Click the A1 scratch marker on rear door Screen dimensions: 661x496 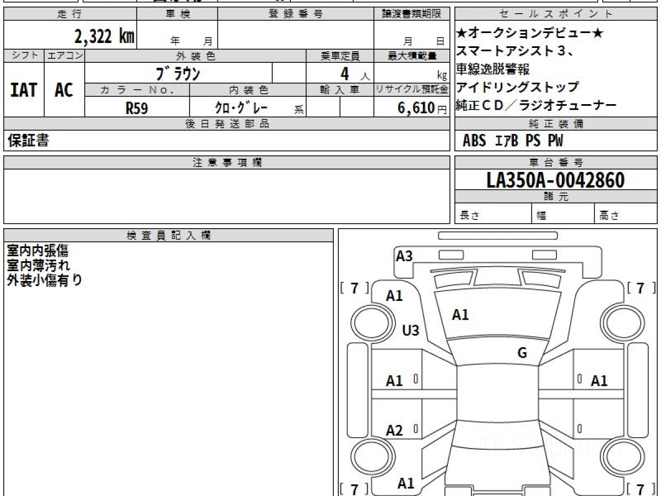click(x=391, y=379)
